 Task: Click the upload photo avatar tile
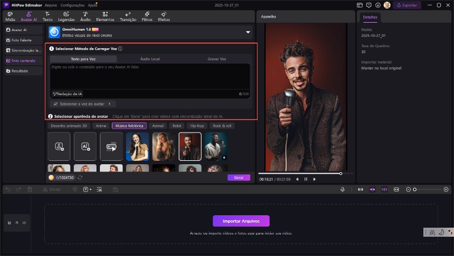click(x=59, y=147)
